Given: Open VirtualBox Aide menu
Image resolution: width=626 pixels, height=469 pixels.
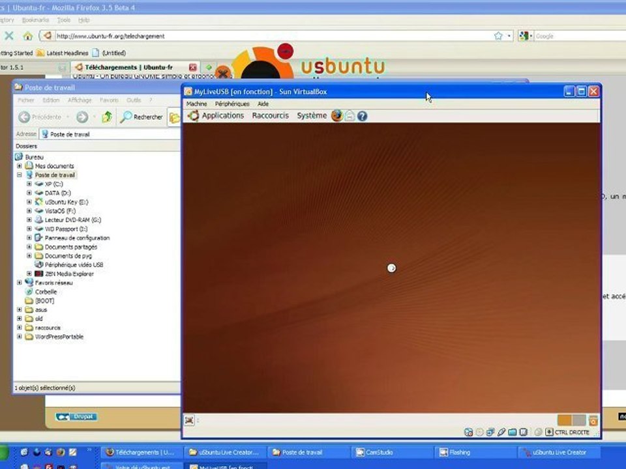Looking at the screenshot, I should (x=263, y=104).
